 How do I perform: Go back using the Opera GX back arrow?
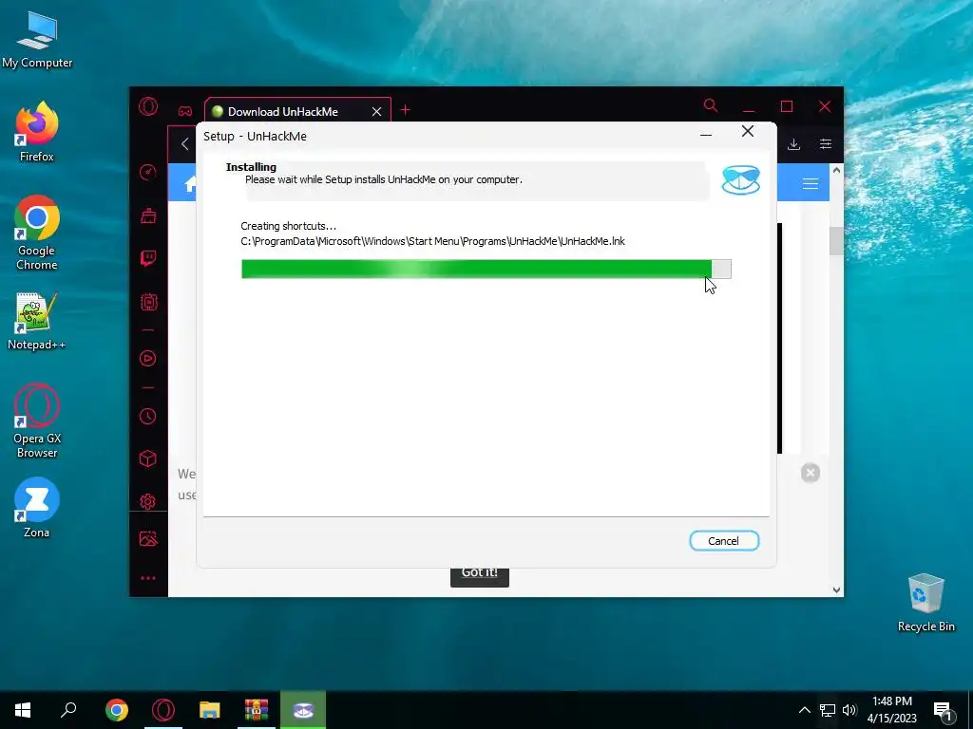tap(184, 144)
